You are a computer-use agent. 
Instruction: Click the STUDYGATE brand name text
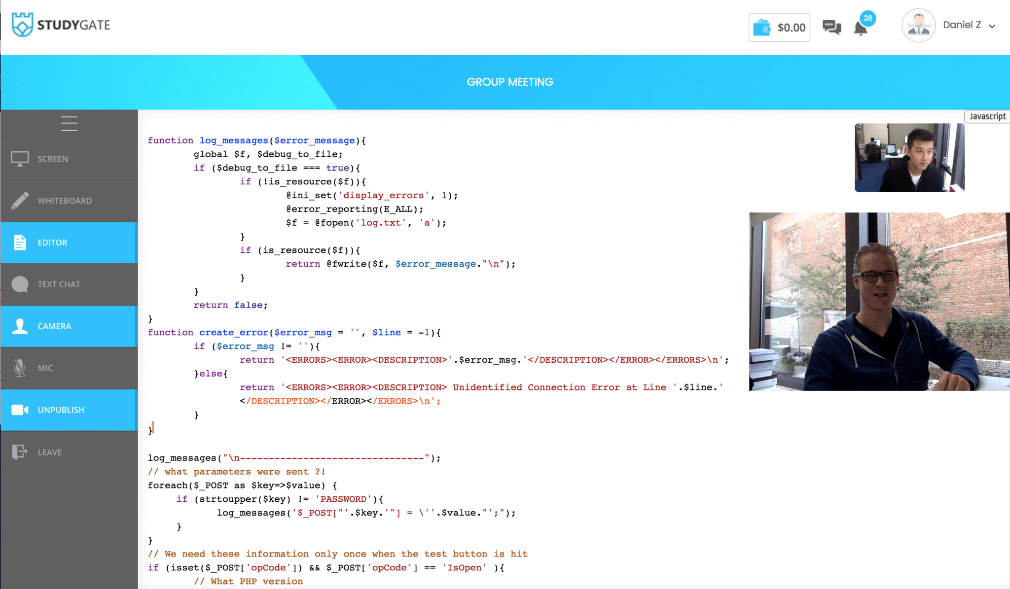(74, 25)
